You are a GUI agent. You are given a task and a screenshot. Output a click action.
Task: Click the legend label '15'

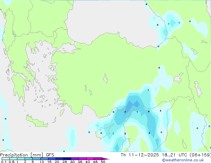[x=49, y=162]
